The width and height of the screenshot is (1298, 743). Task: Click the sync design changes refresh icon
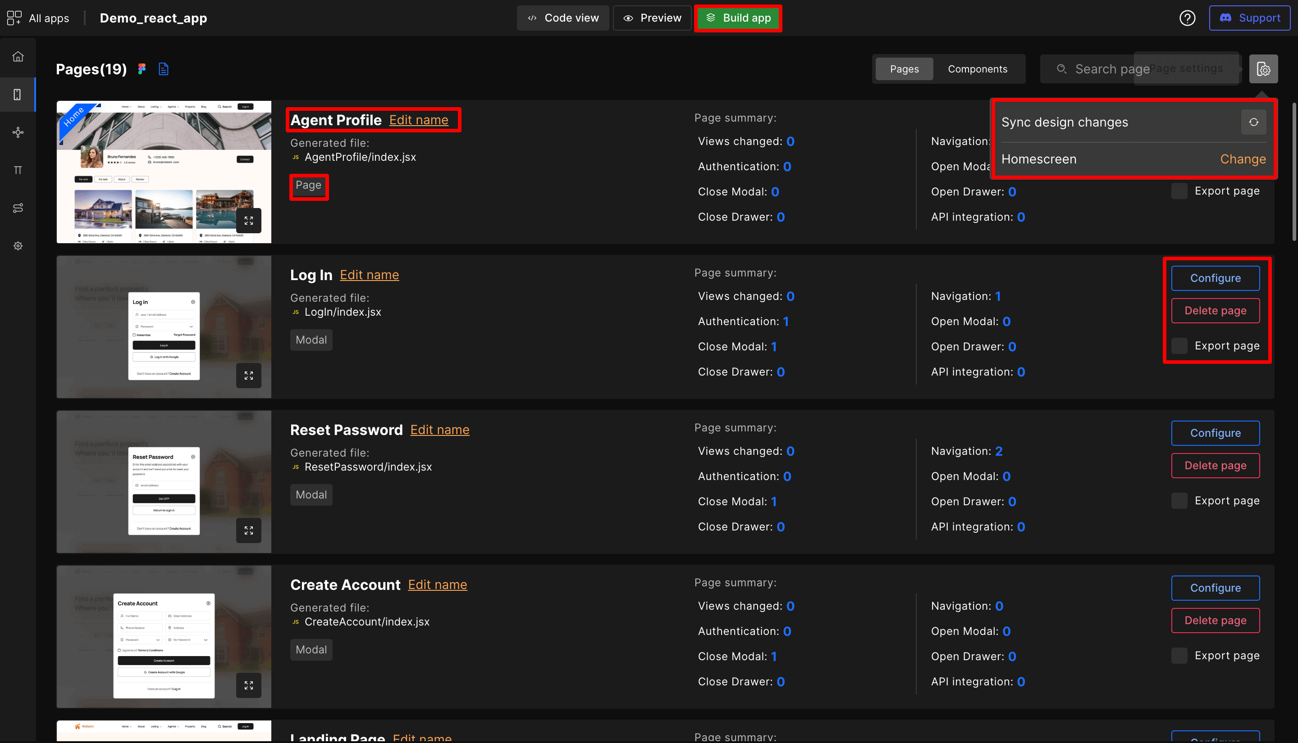coord(1253,122)
